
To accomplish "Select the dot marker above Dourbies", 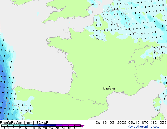I will pyautogui.click(x=109, y=86).
